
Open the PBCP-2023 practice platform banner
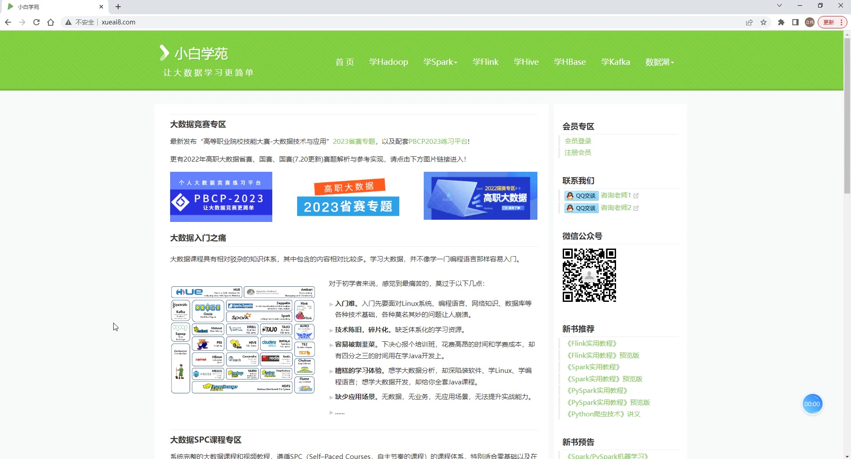tap(221, 197)
